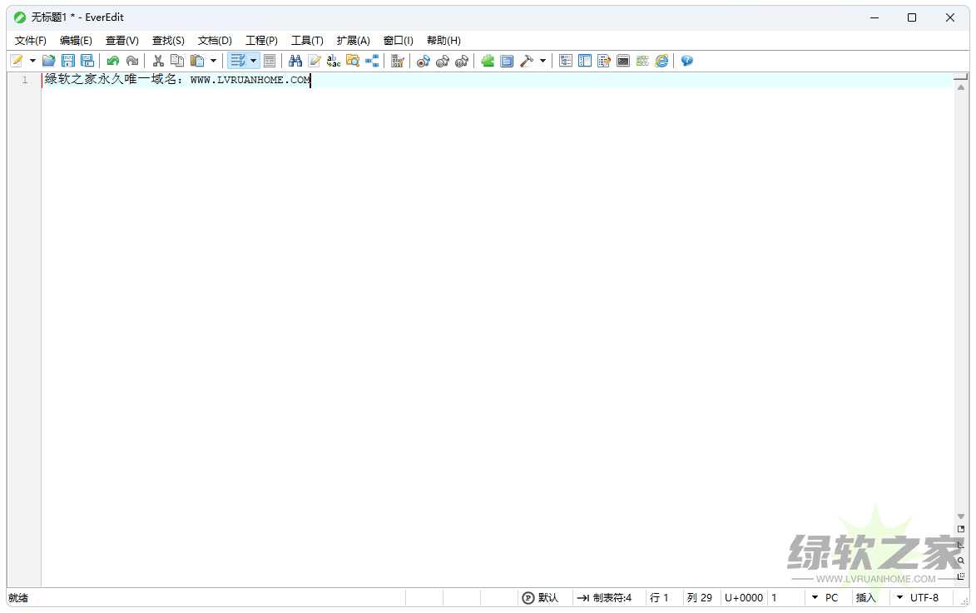Image resolution: width=976 pixels, height=613 pixels.
Task: Click the Internet Explorer browser preview icon
Action: (661, 61)
